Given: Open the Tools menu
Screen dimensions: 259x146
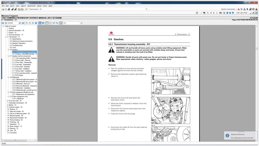Looking at the screenshot, I should click(45, 6).
